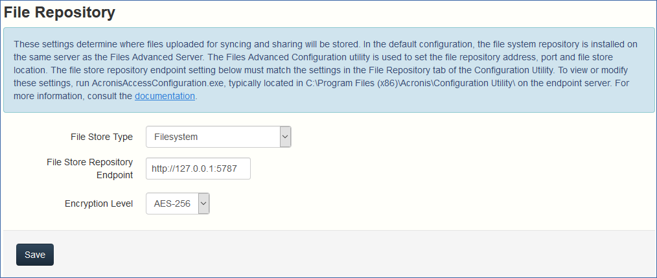657x278 pixels.
Task: Click the chevron beside AES-256
Action: point(203,203)
